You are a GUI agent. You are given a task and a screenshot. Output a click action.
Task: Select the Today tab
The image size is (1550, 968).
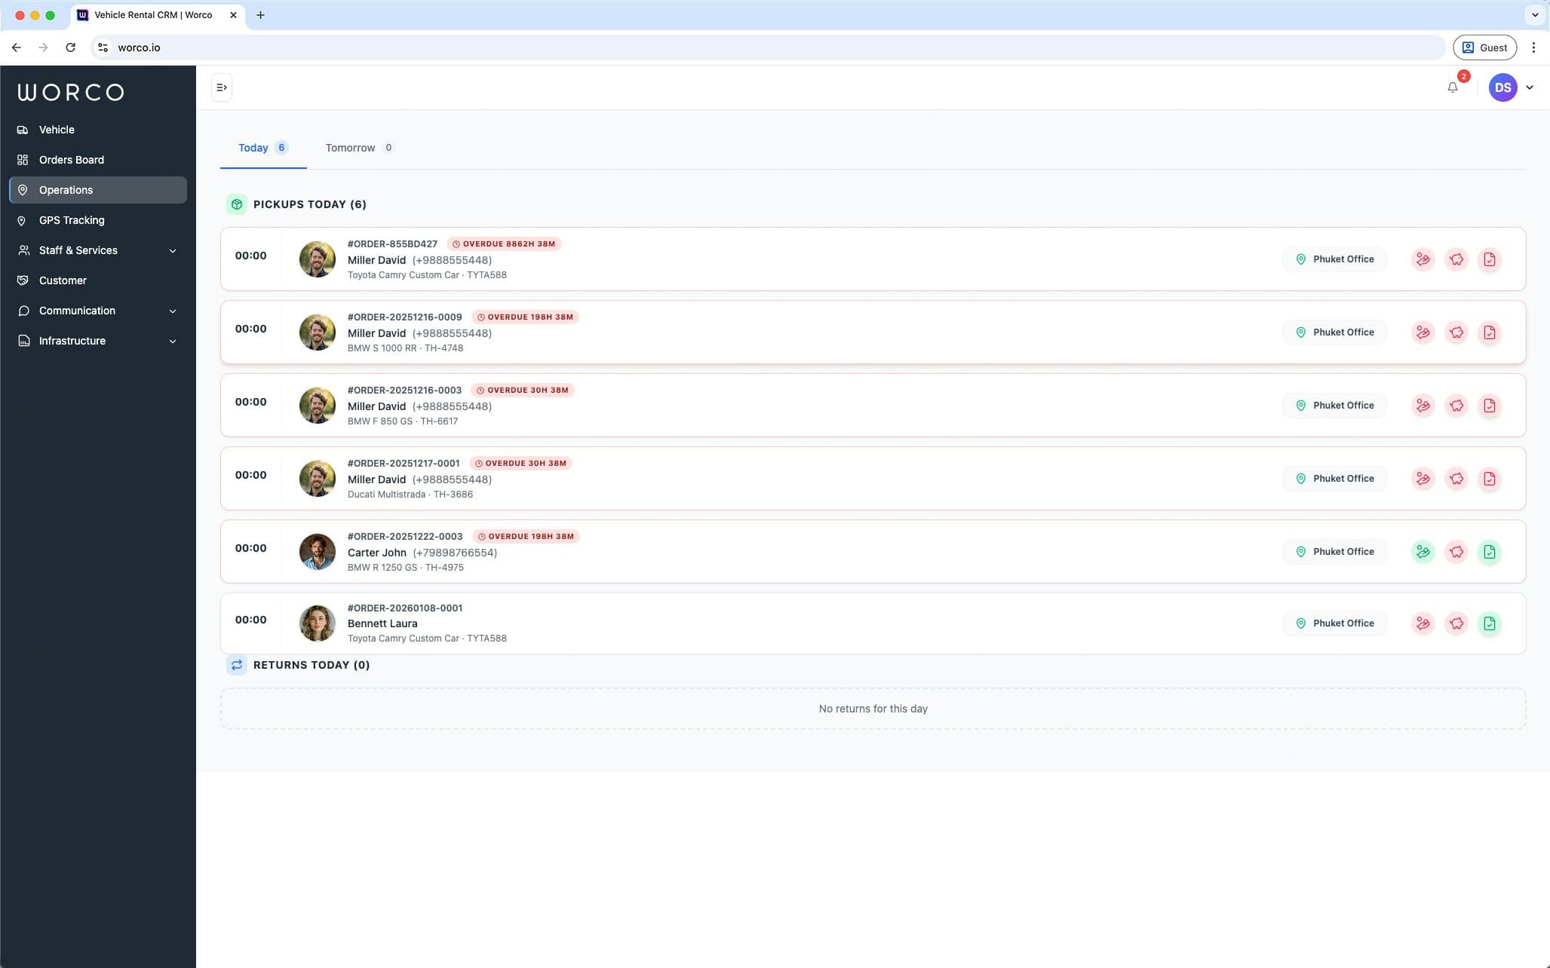coord(253,148)
